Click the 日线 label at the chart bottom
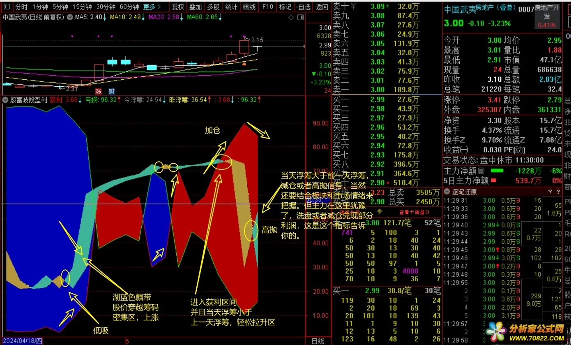Image resolution: width=571 pixels, height=345 pixels. (x=318, y=341)
